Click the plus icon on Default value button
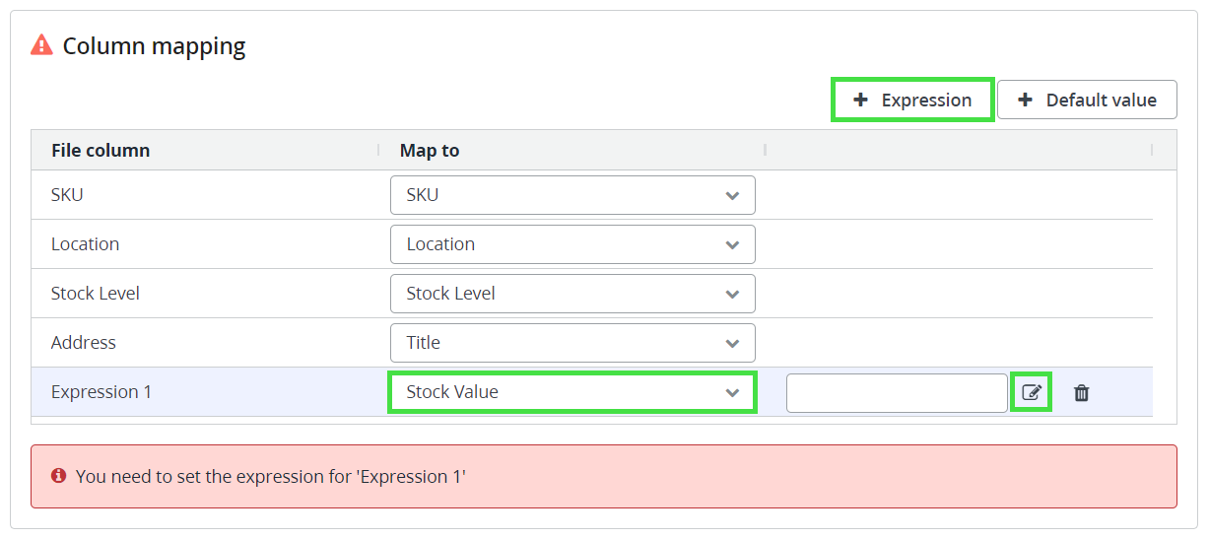The height and width of the screenshot is (539, 1209). (1025, 100)
